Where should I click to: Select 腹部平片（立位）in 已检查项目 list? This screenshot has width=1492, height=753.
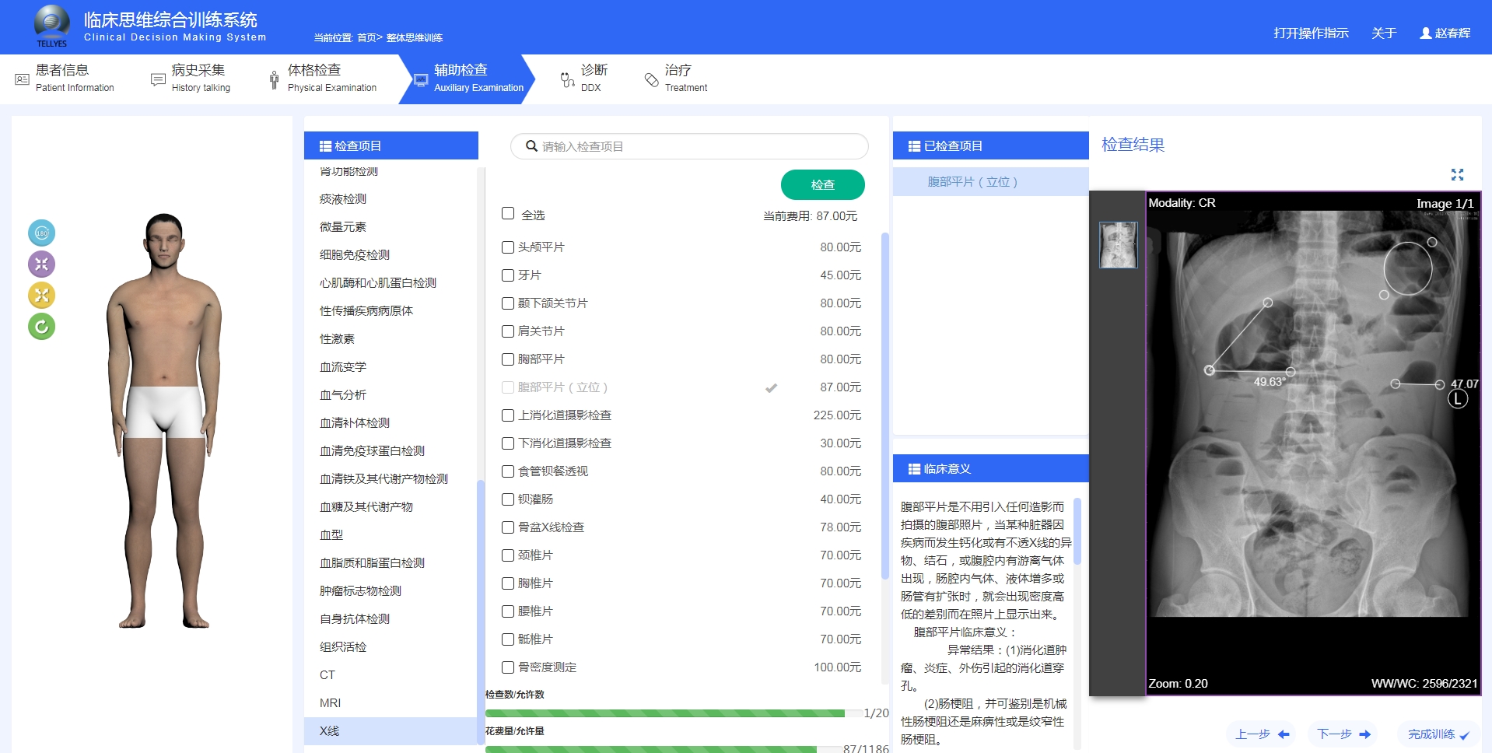990,181
